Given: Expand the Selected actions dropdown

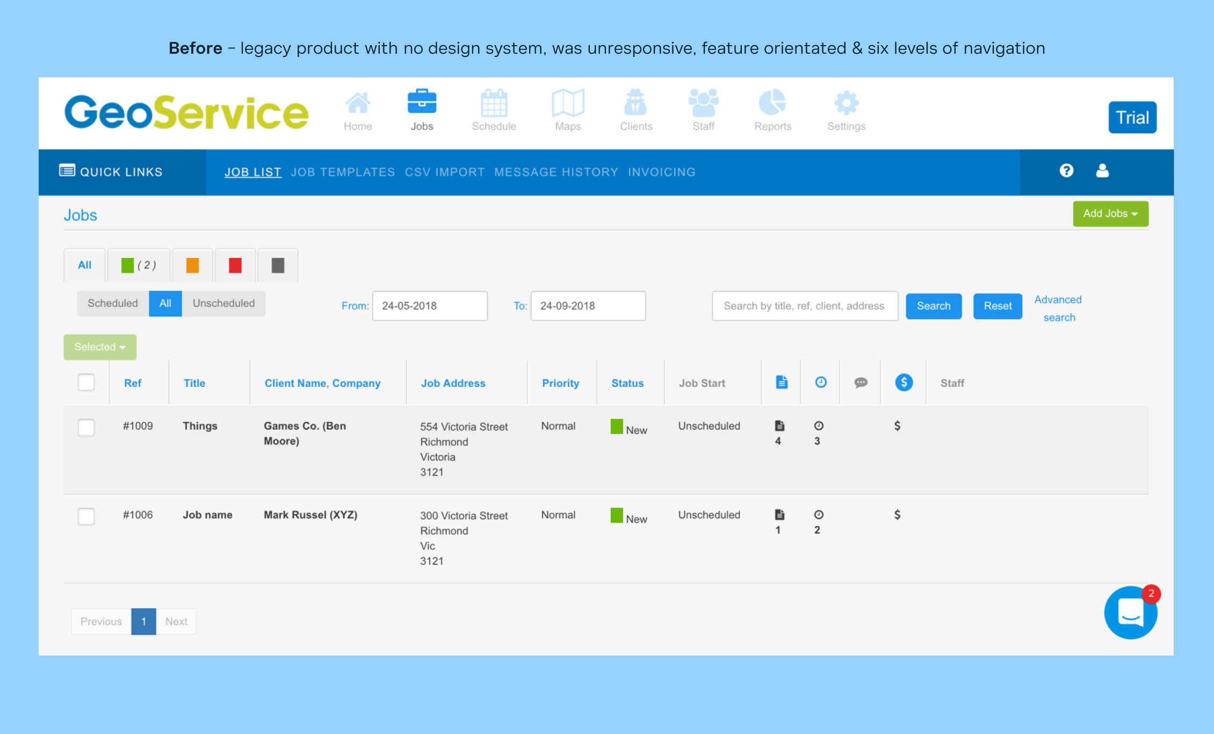Looking at the screenshot, I should point(100,347).
